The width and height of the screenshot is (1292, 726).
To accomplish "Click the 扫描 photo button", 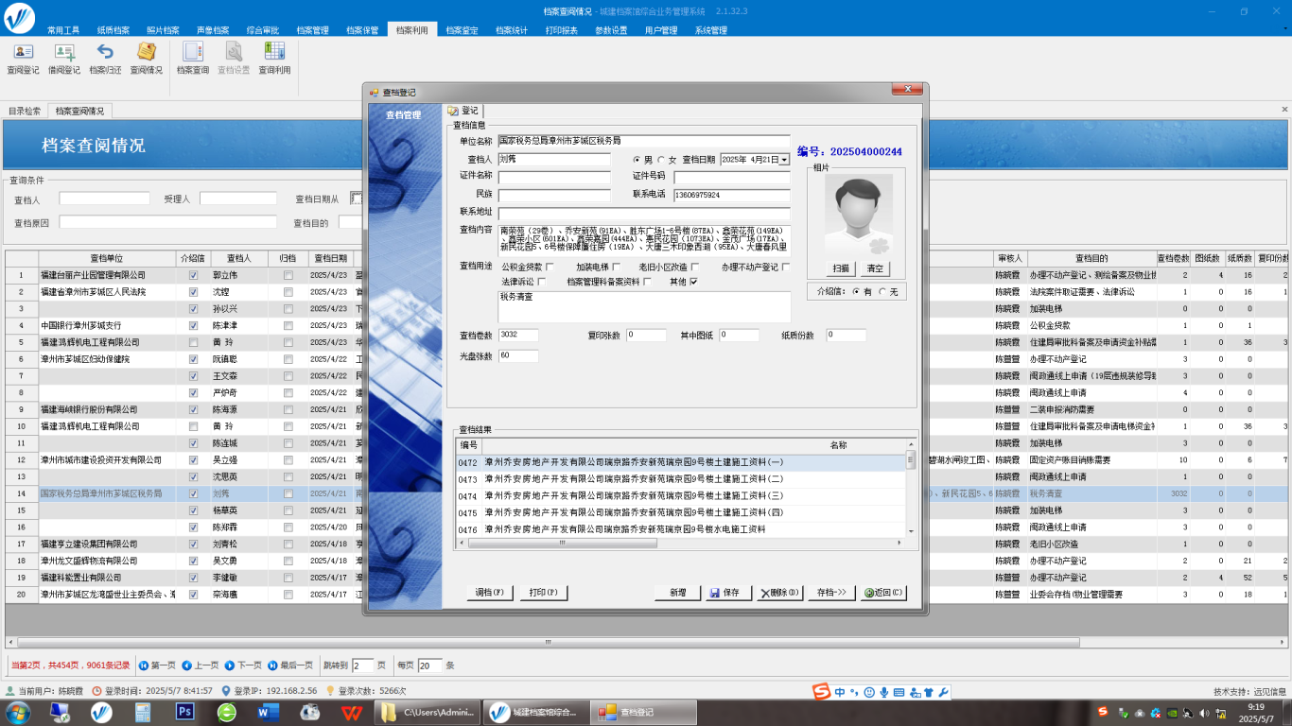I will click(x=841, y=269).
